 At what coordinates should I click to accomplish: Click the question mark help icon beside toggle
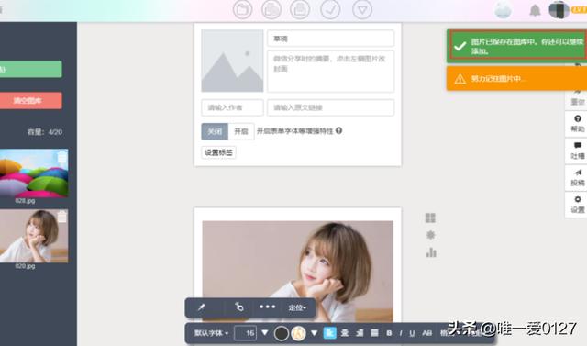pos(338,130)
